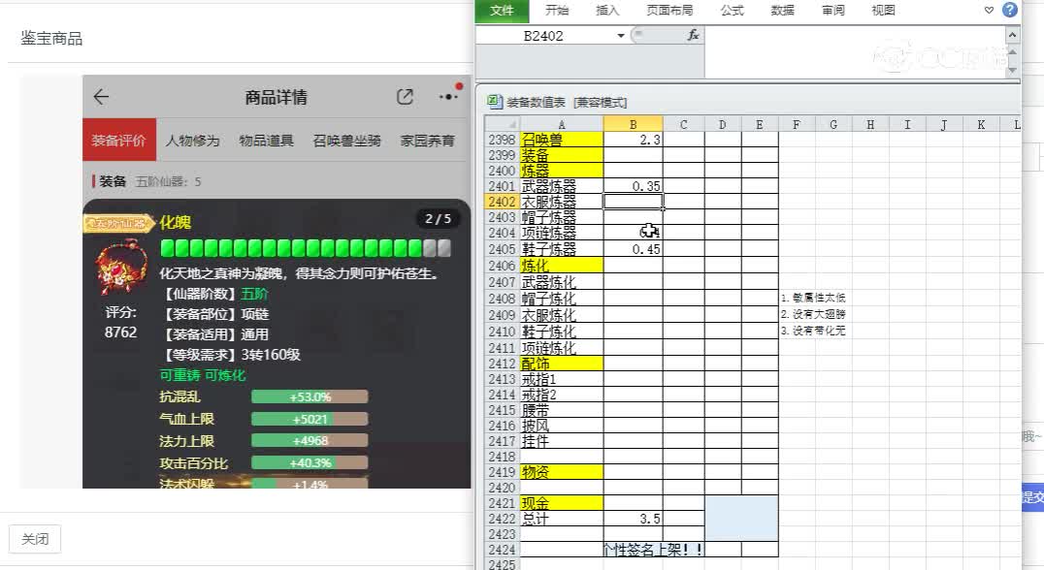Click the workbook icon beside 装备数值表

click(494, 102)
